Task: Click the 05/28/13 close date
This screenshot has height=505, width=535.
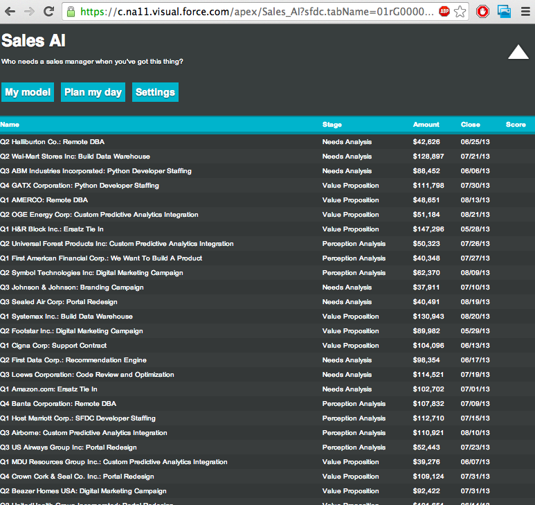Action: coord(475,229)
